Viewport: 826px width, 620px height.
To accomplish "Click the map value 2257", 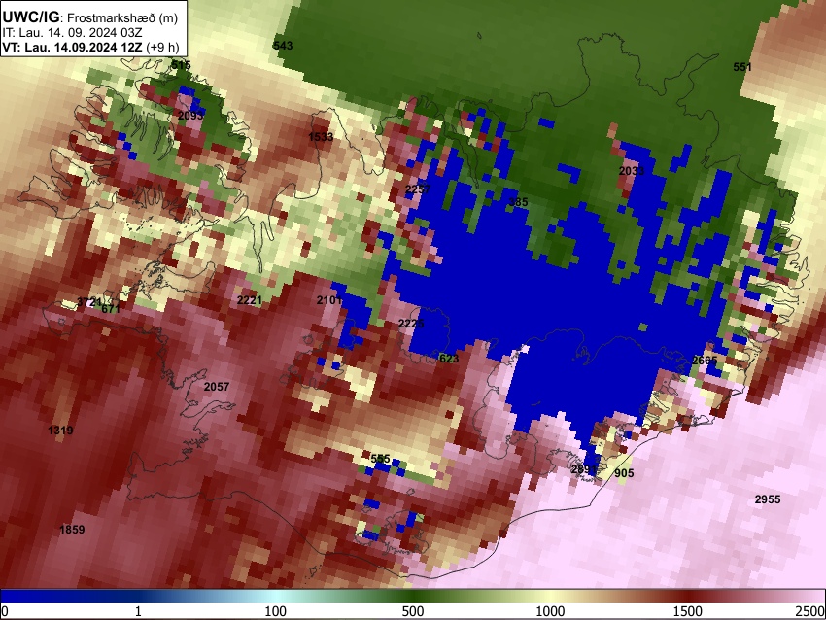I will [x=418, y=189].
